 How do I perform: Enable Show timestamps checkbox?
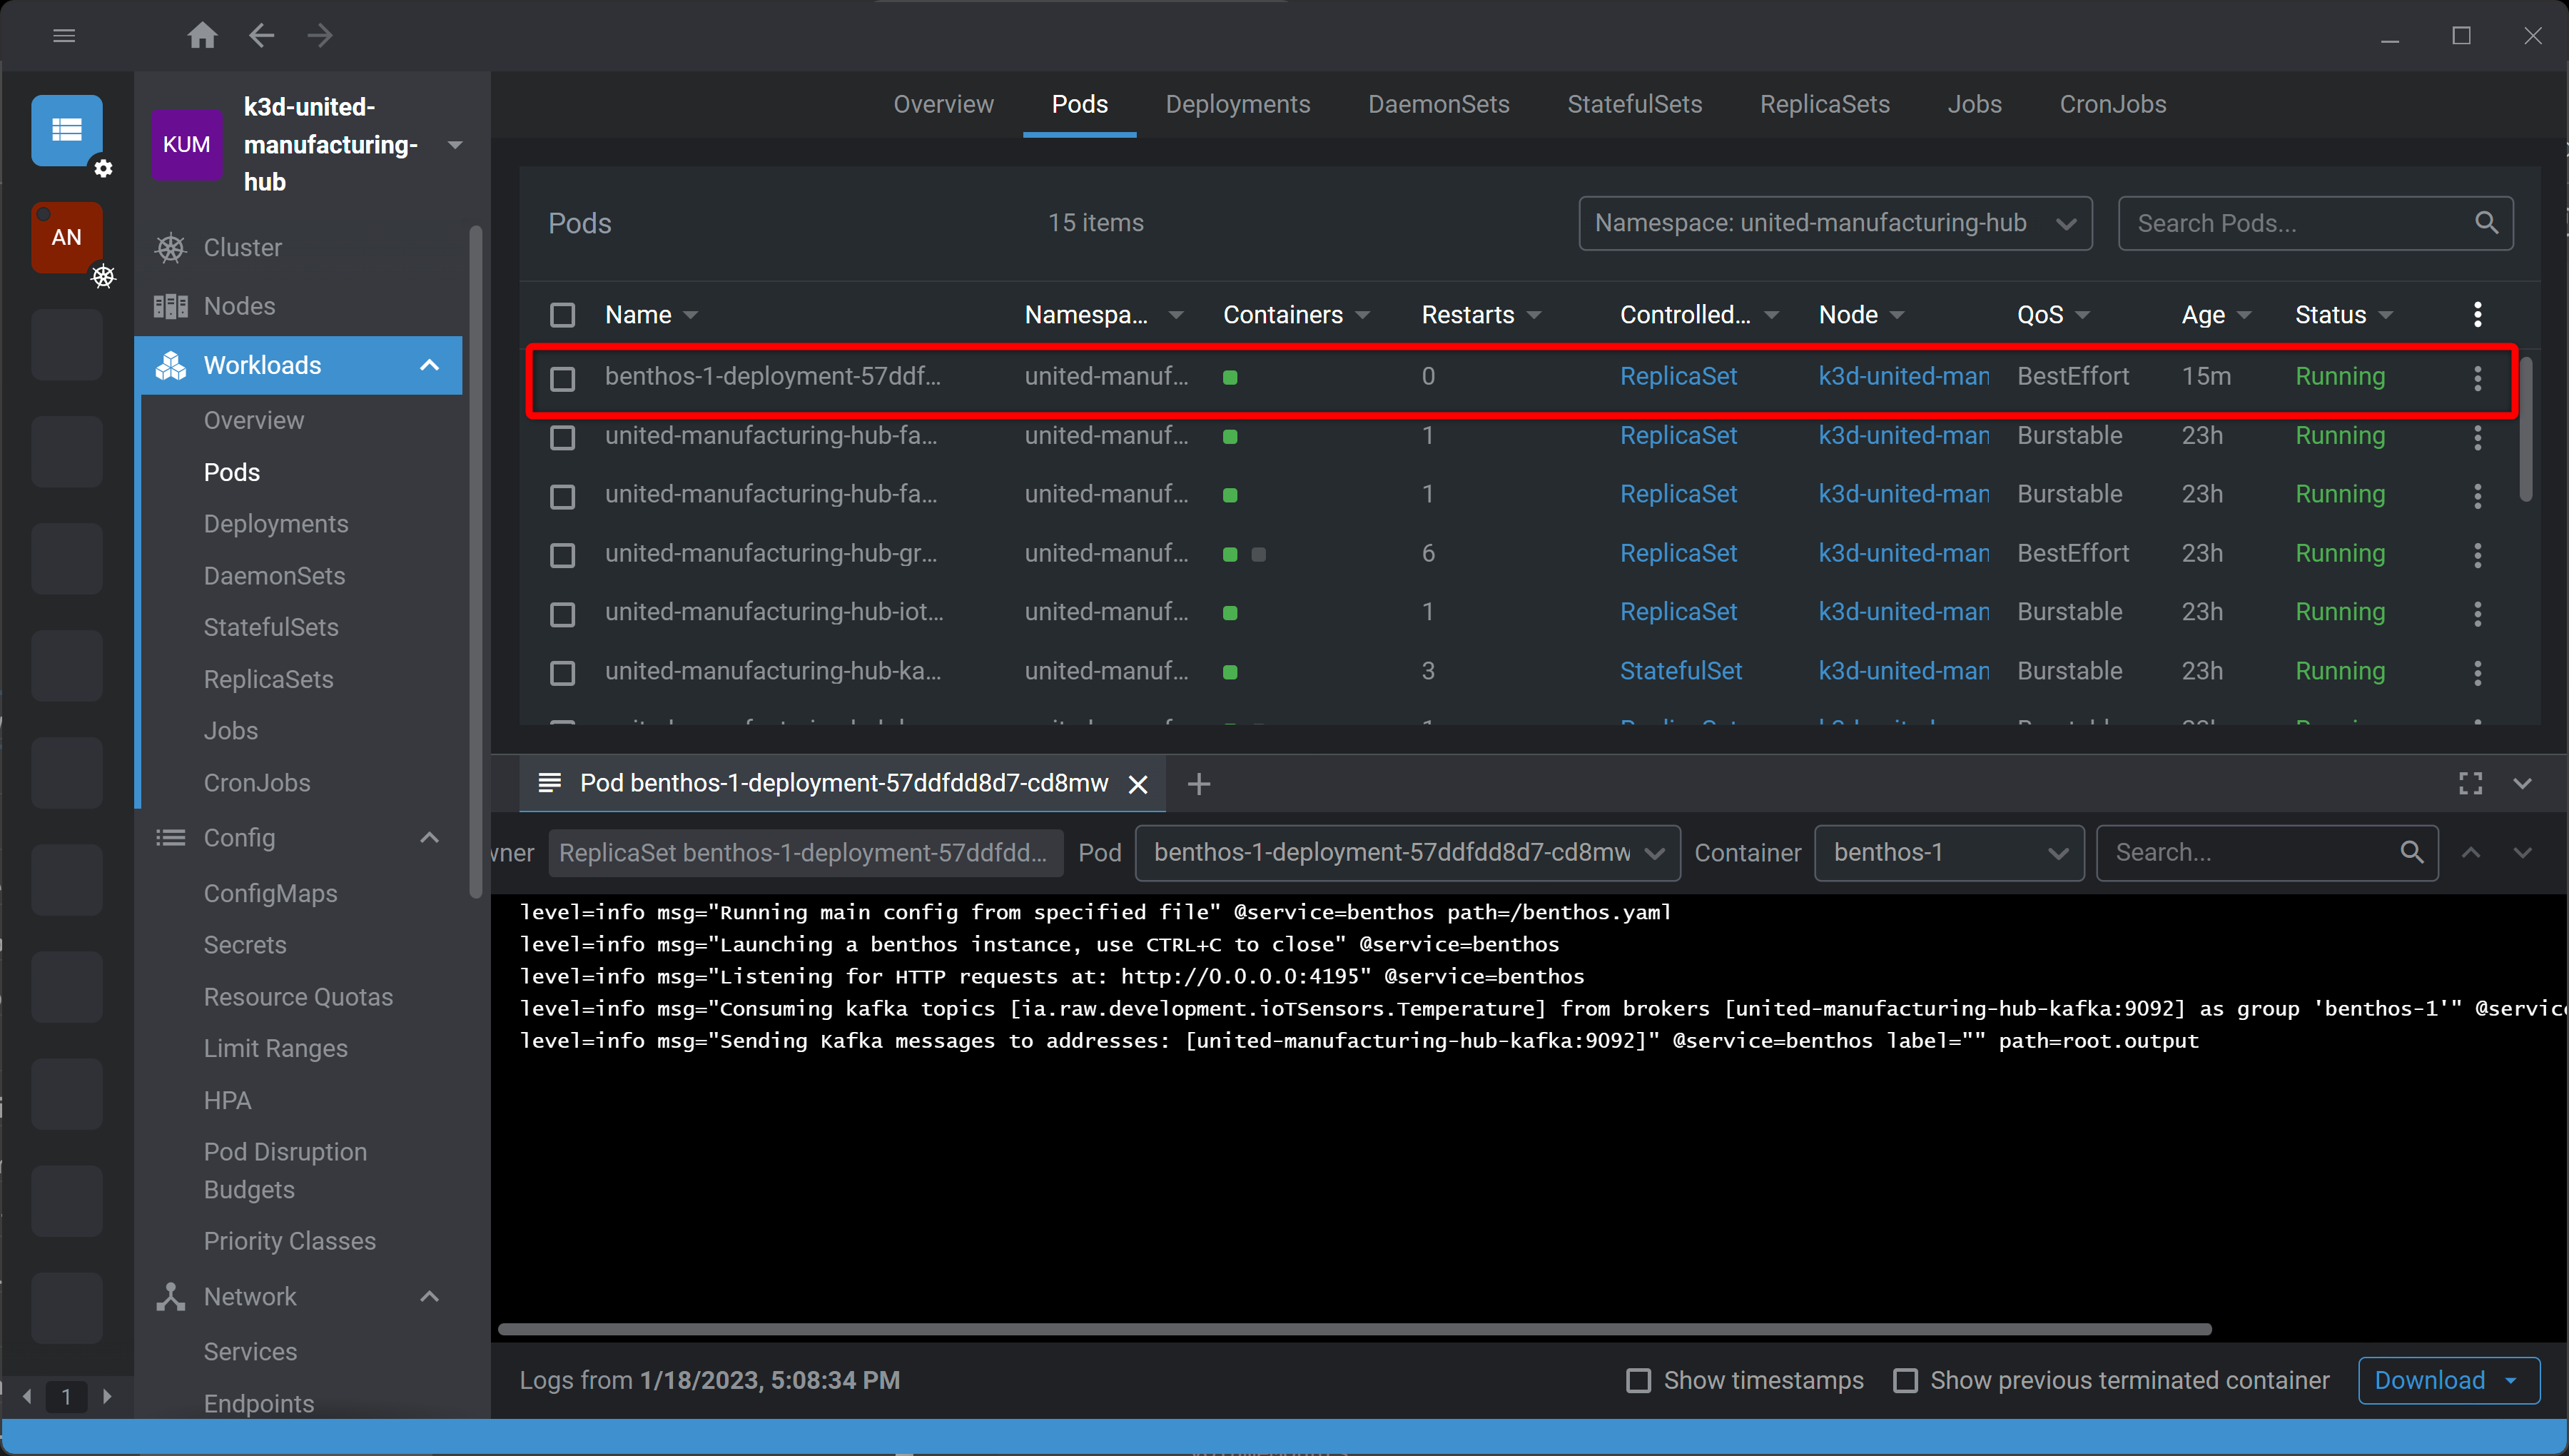(x=1638, y=1381)
